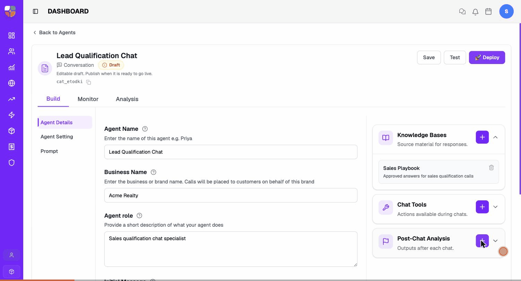Go Back to Agents
This screenshot has width=521, height=281.
point(54,33)
